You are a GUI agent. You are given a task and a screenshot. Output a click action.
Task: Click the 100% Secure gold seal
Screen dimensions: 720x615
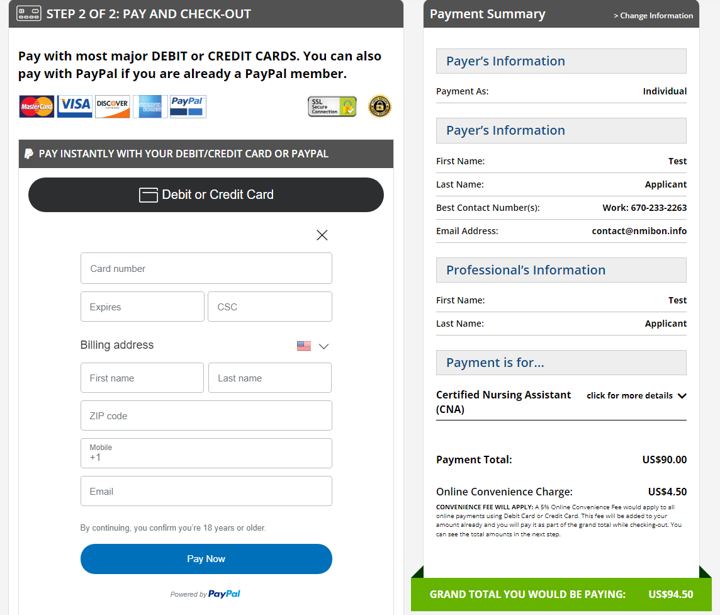click(x=380, y=106)
